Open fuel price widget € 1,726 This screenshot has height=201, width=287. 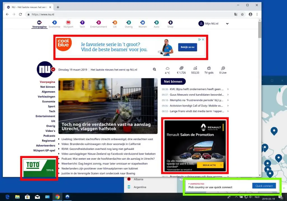click(x=181, y=71)
